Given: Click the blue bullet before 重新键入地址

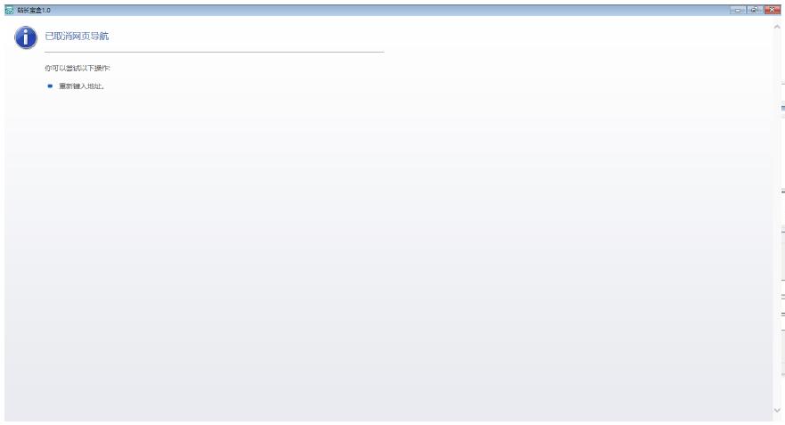Looking at the screenshot, I should [x=50, y=86].
